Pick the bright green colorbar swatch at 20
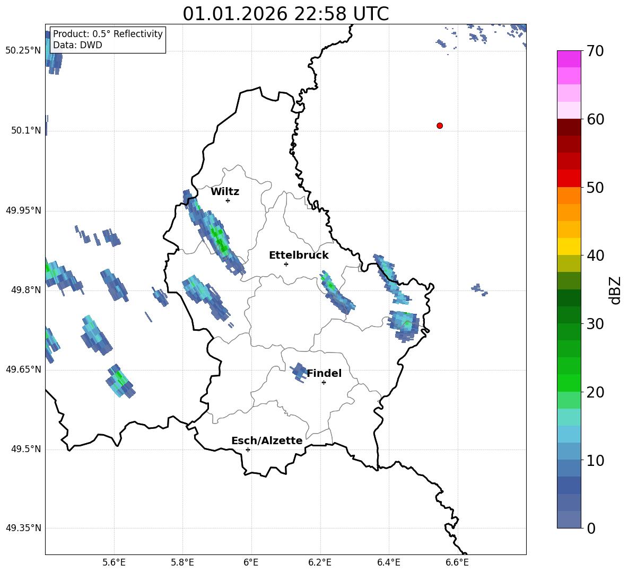The height and width of the screenshot is (573, 628). click(569, 383)
